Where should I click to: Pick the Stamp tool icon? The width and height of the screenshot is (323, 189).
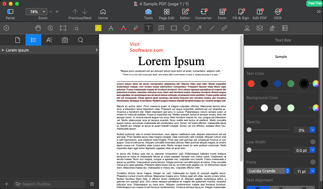247,28
